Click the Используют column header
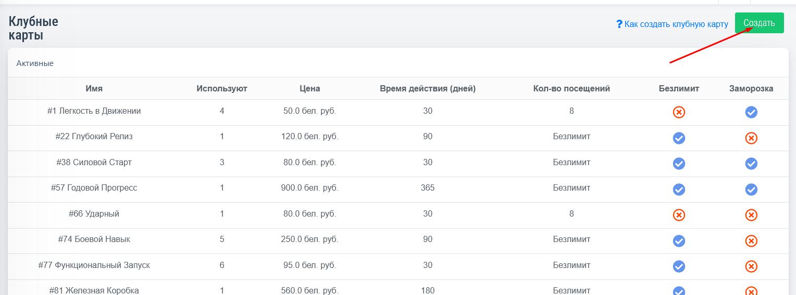Viewport: 796px width, 295px height. (221, 88)
